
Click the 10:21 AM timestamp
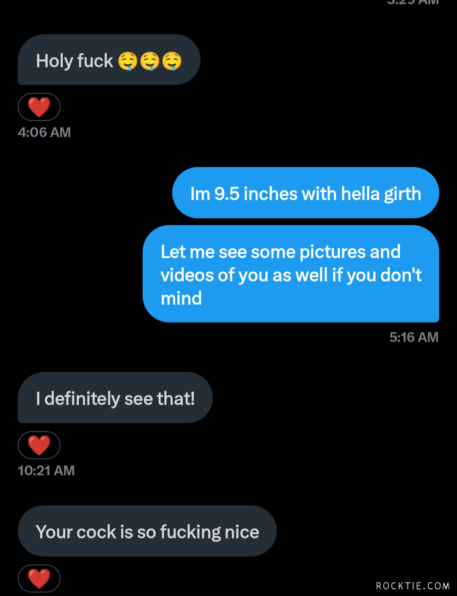pos(46,471)
